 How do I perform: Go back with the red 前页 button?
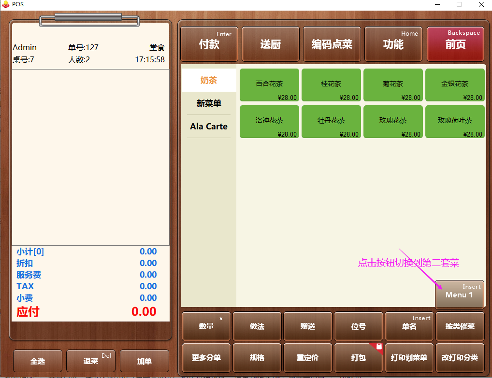coord(455,44)
